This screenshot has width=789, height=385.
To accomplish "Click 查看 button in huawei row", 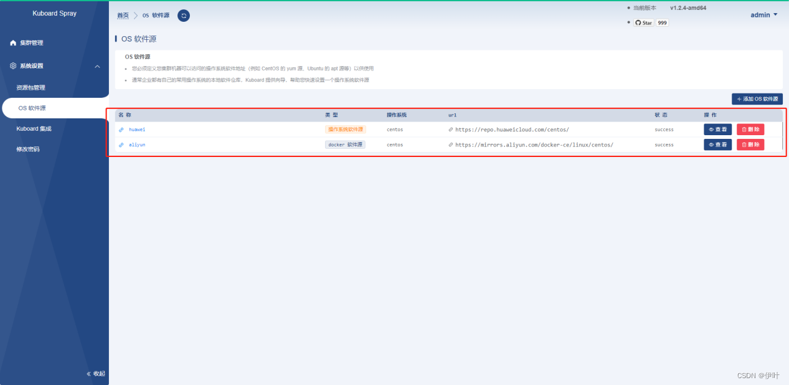I will (x=718, y=130).
